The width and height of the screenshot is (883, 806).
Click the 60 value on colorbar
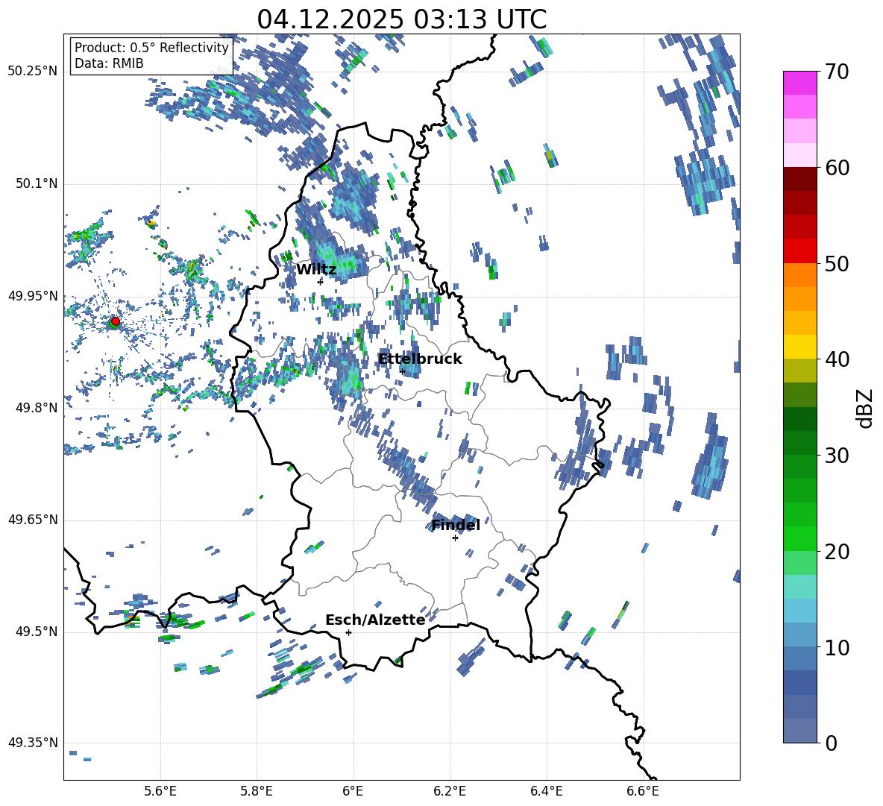pos(837,168)
